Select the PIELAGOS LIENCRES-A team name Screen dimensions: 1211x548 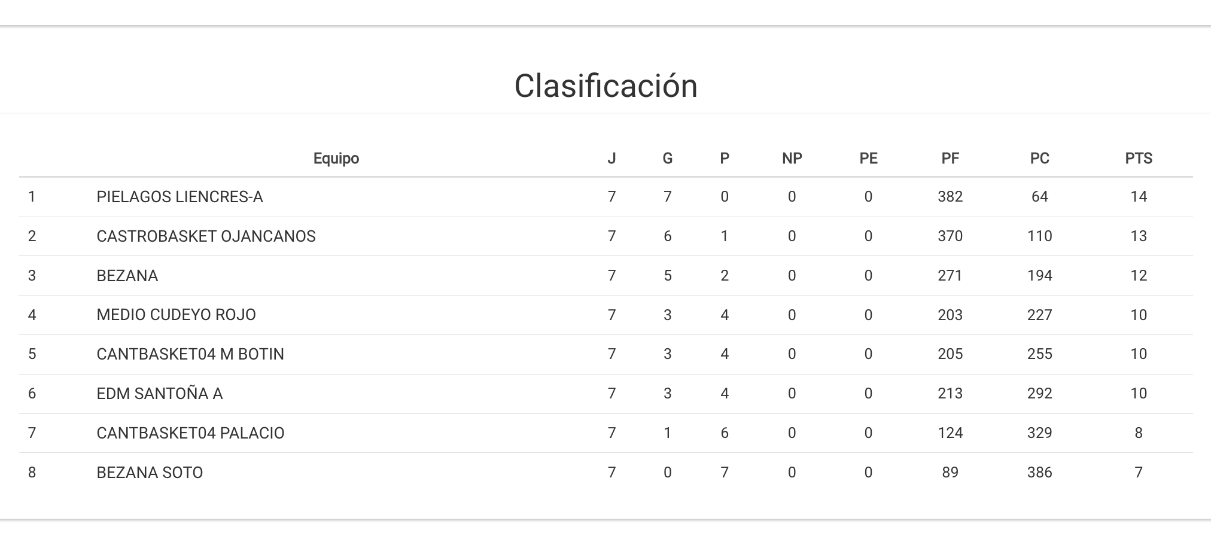pos(179,197)
